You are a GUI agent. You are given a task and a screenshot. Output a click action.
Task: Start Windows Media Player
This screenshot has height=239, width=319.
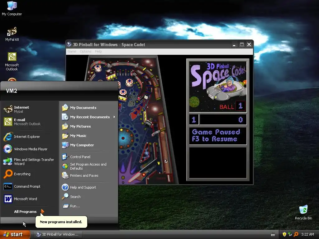(30, 149)
